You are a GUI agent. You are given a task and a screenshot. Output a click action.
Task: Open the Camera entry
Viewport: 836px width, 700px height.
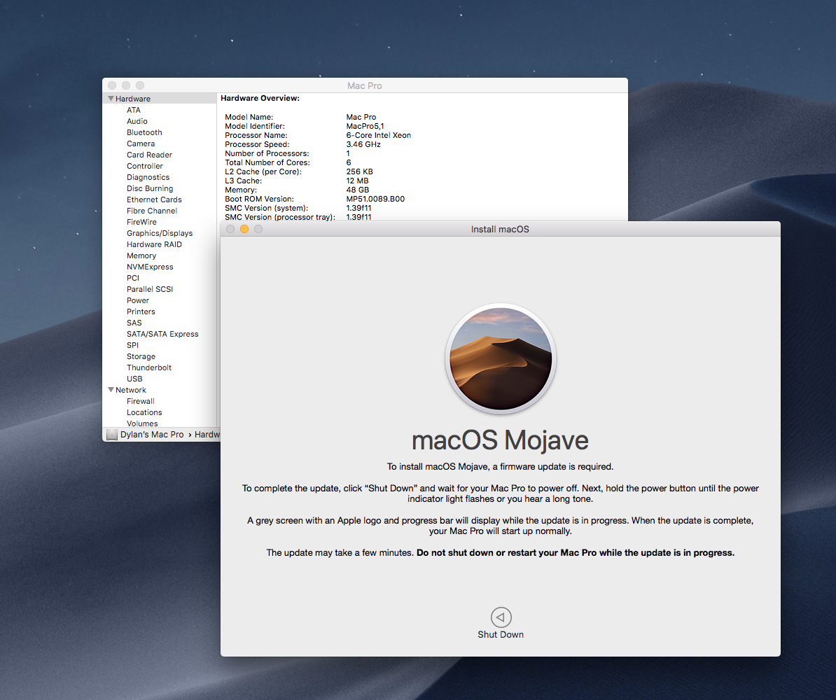tap(141, 143)
